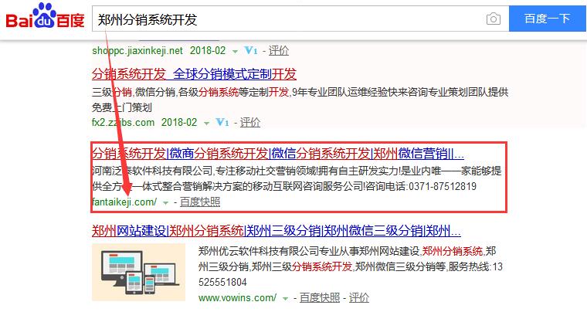Screen dimensions: 587x312
Task: Click V1 badge next to shoppc.jiaxinkeji.net
Action: click(x=250, y=51)
